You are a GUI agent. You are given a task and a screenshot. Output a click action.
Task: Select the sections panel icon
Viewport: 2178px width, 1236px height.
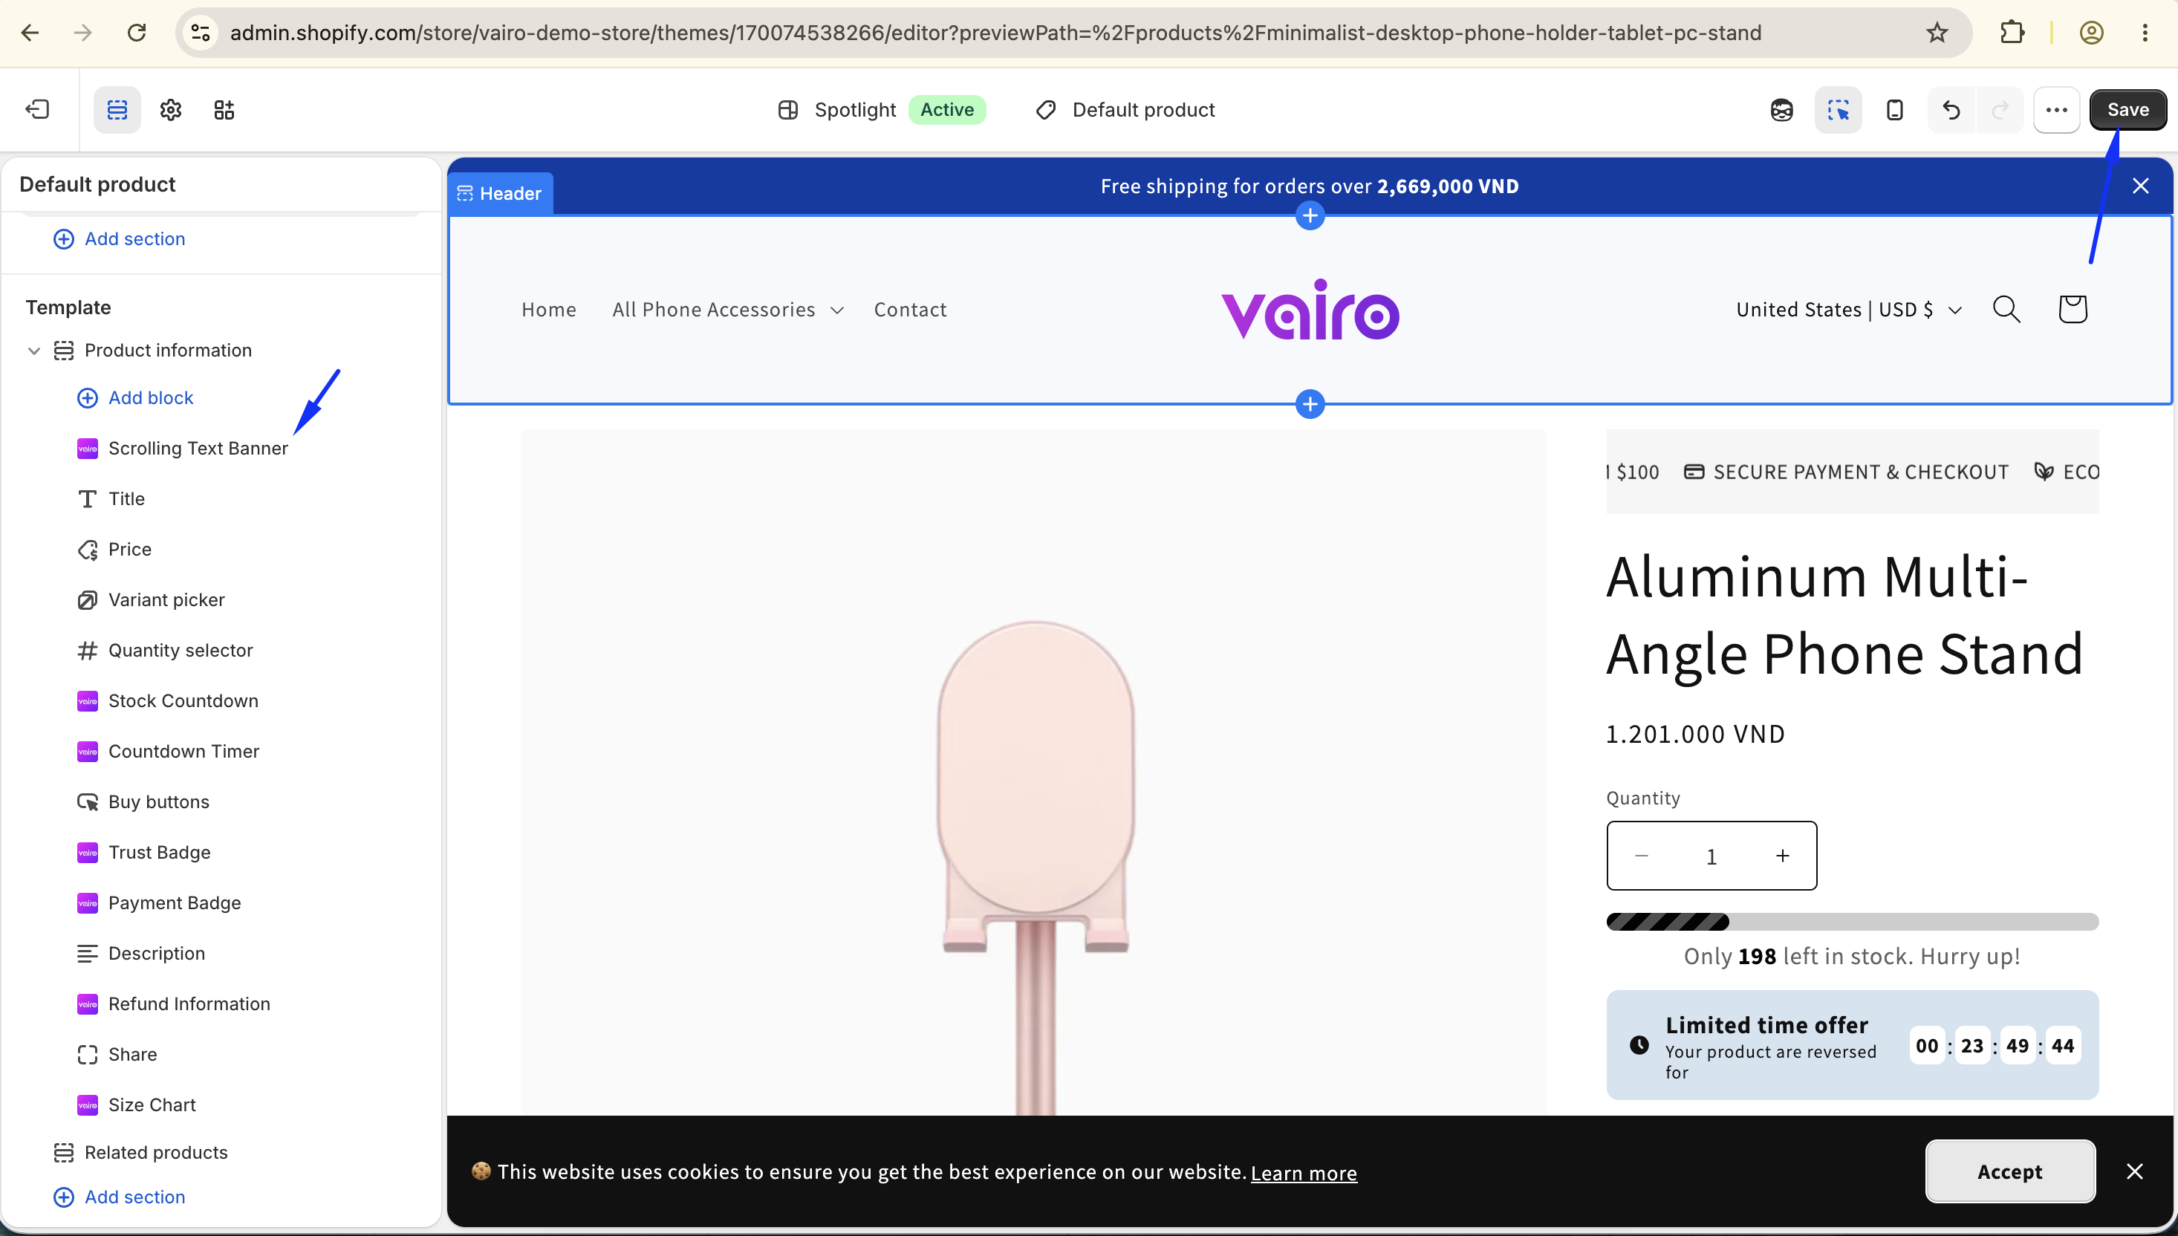click(x=117, y=109)
